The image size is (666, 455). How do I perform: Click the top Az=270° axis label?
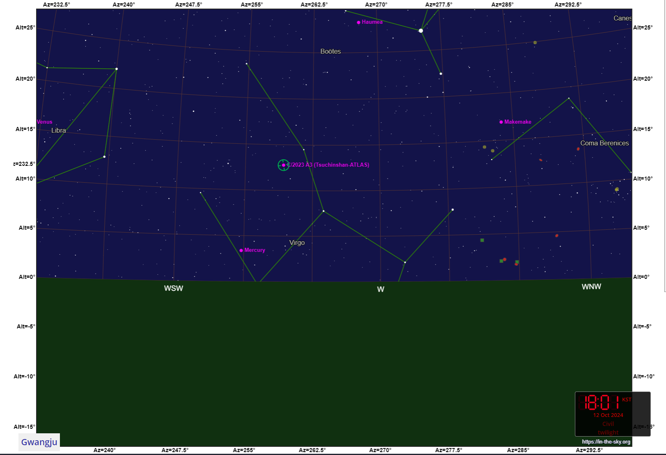376,5
